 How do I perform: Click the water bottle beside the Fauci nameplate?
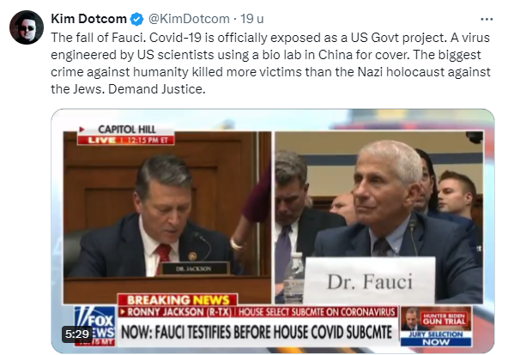click(294, 275)
